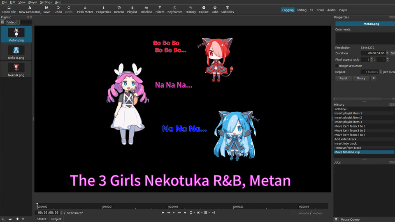Click the Pause Queue button
Viewport: 395px width, 222px height.
point(350,220)
